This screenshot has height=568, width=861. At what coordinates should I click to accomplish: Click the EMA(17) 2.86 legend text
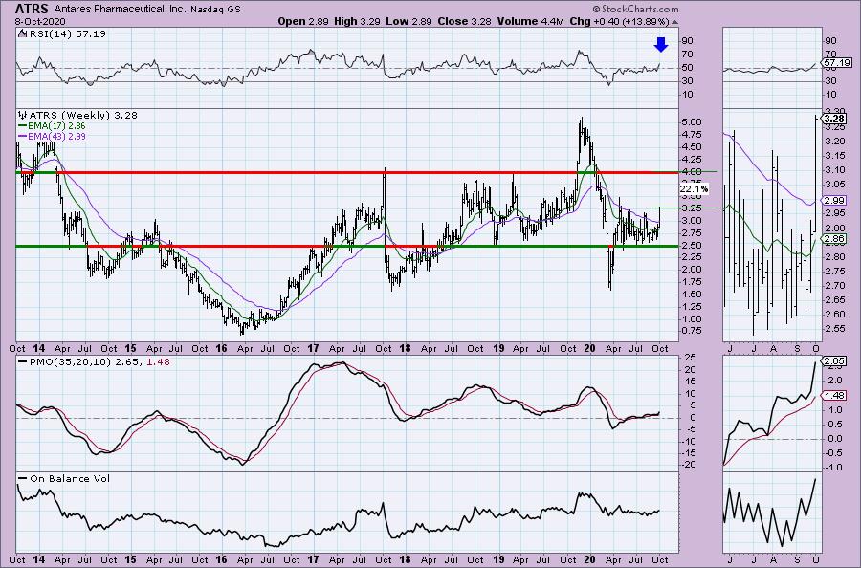click(56, 125)
